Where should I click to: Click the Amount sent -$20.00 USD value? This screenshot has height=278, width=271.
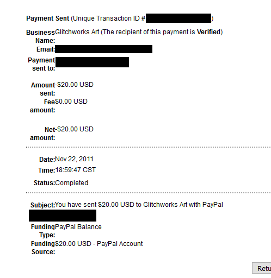click(x=74, y=85)
